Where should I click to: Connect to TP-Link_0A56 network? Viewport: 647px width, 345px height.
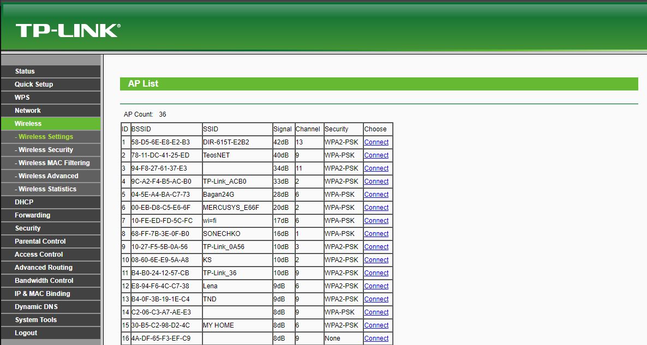coord(376,247)
